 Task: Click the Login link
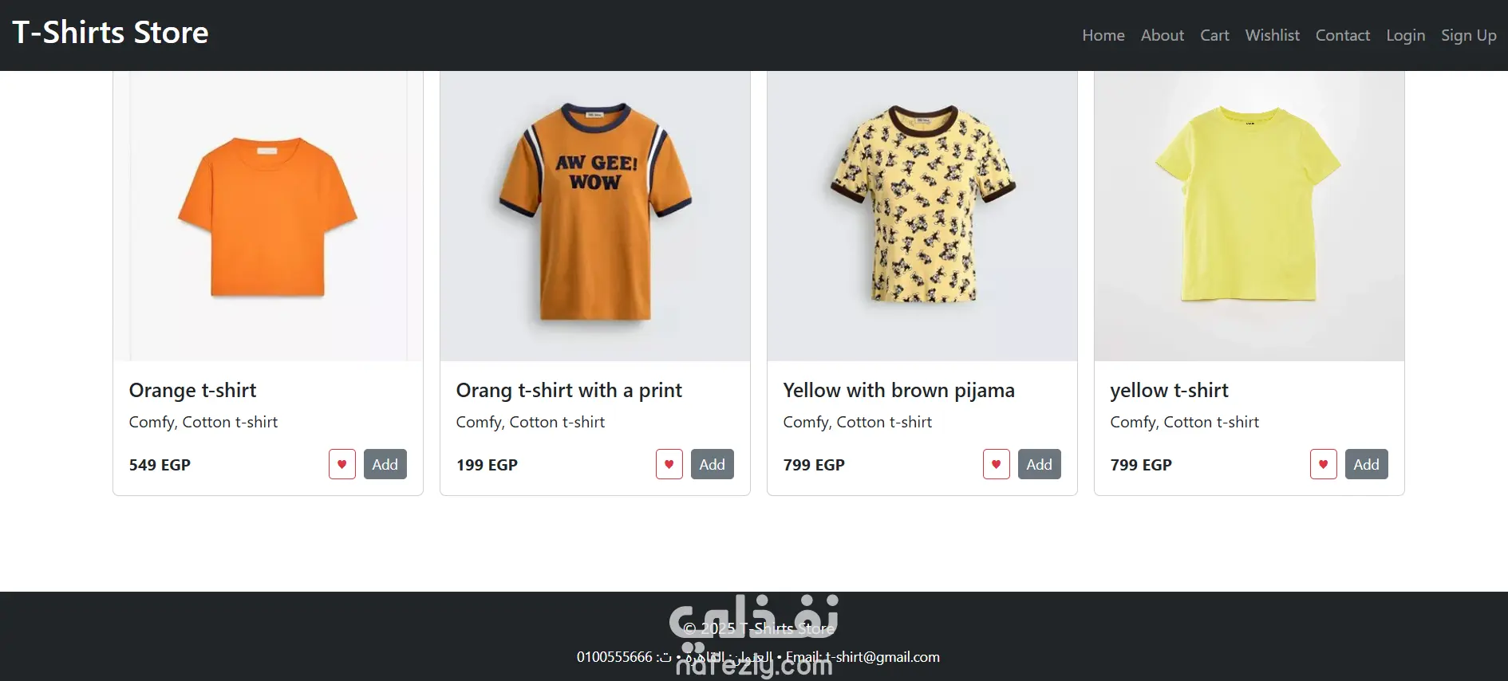[x=1406, y=35]
